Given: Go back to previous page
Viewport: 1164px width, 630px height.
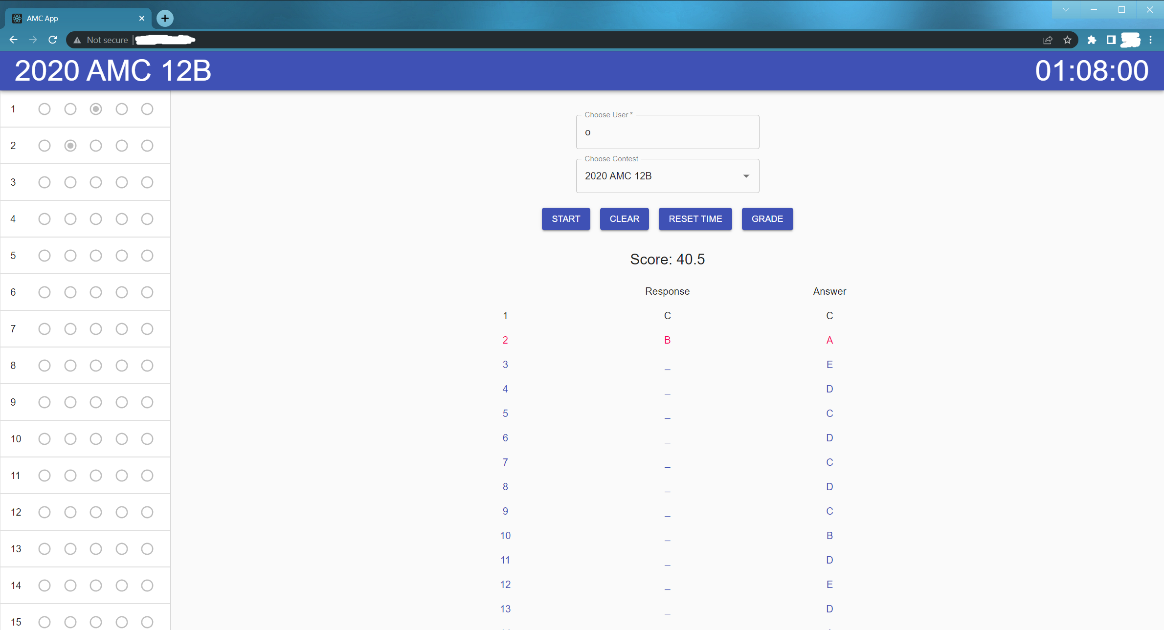Looking at the screenshot, I should coord(13,40).
